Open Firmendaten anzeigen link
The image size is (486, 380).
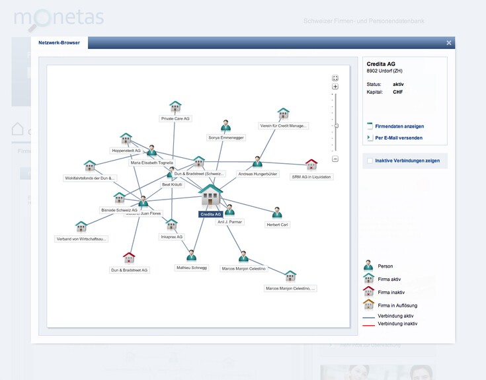tap(399, 126)
